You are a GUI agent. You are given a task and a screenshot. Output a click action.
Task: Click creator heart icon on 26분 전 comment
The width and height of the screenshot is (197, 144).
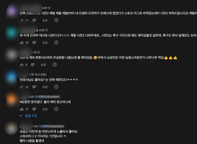point(56,43)
